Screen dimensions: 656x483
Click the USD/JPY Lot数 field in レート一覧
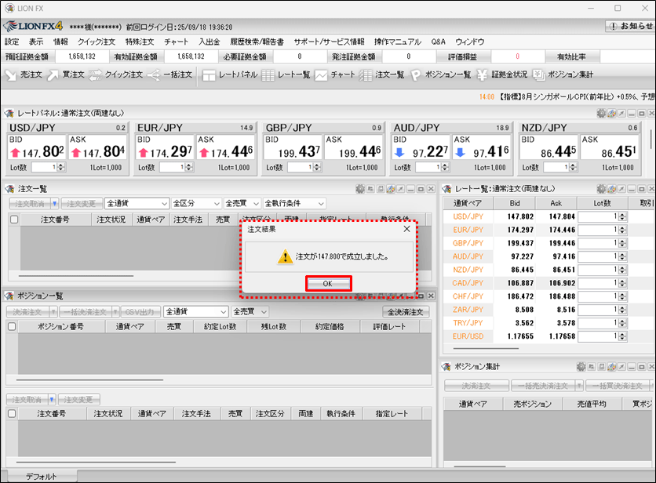pos(596,216)
